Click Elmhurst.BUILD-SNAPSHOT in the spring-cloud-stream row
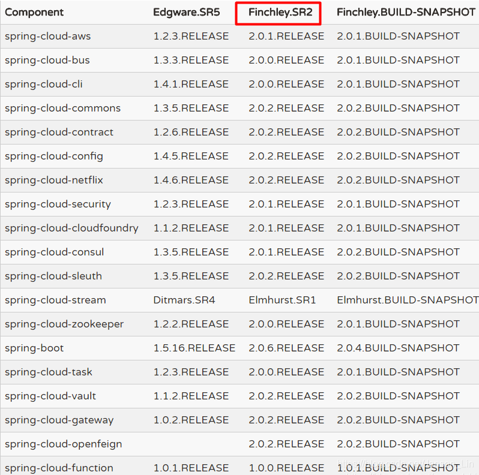Image resolution: width=479 pixels, height=475 pixels. point(408,300)
